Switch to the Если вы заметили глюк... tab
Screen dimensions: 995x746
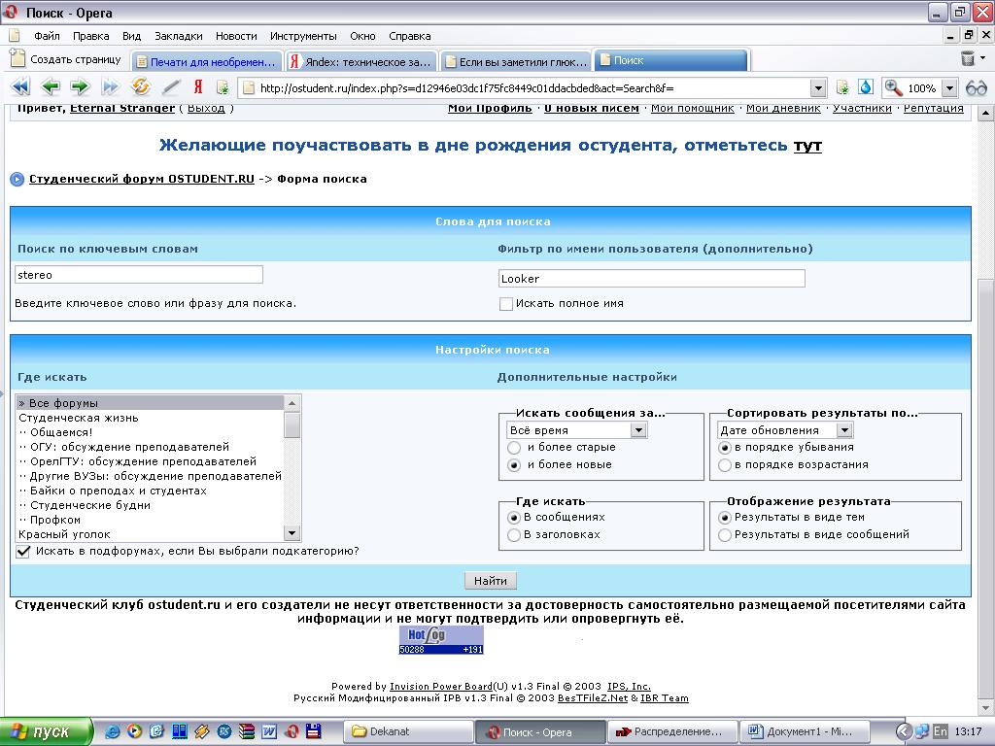pos(515,61)
